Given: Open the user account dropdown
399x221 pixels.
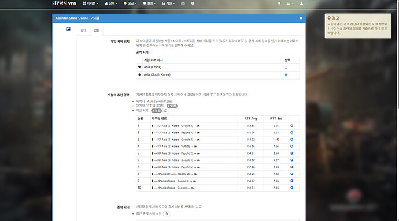Looking at the screenshot, I should coord(302,3).
